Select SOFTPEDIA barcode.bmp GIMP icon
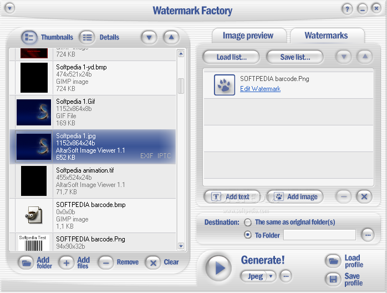387x293 pixels. click(34, 215)
